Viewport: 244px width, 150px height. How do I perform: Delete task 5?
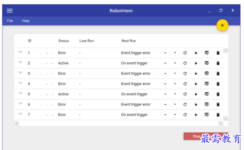[x=218, y=94]
